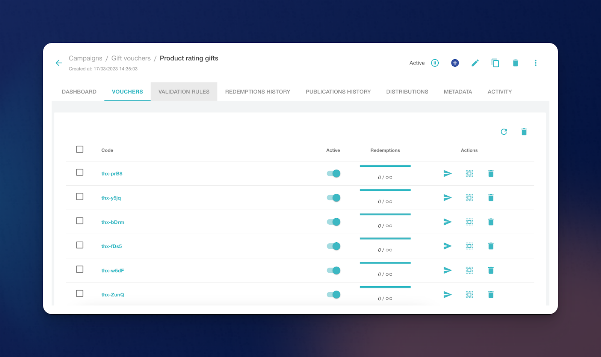Viewport: 601px width, 357px height.
Task: Send voucher thx-prB8 with paper plane icon
Action: click(447, 174)
